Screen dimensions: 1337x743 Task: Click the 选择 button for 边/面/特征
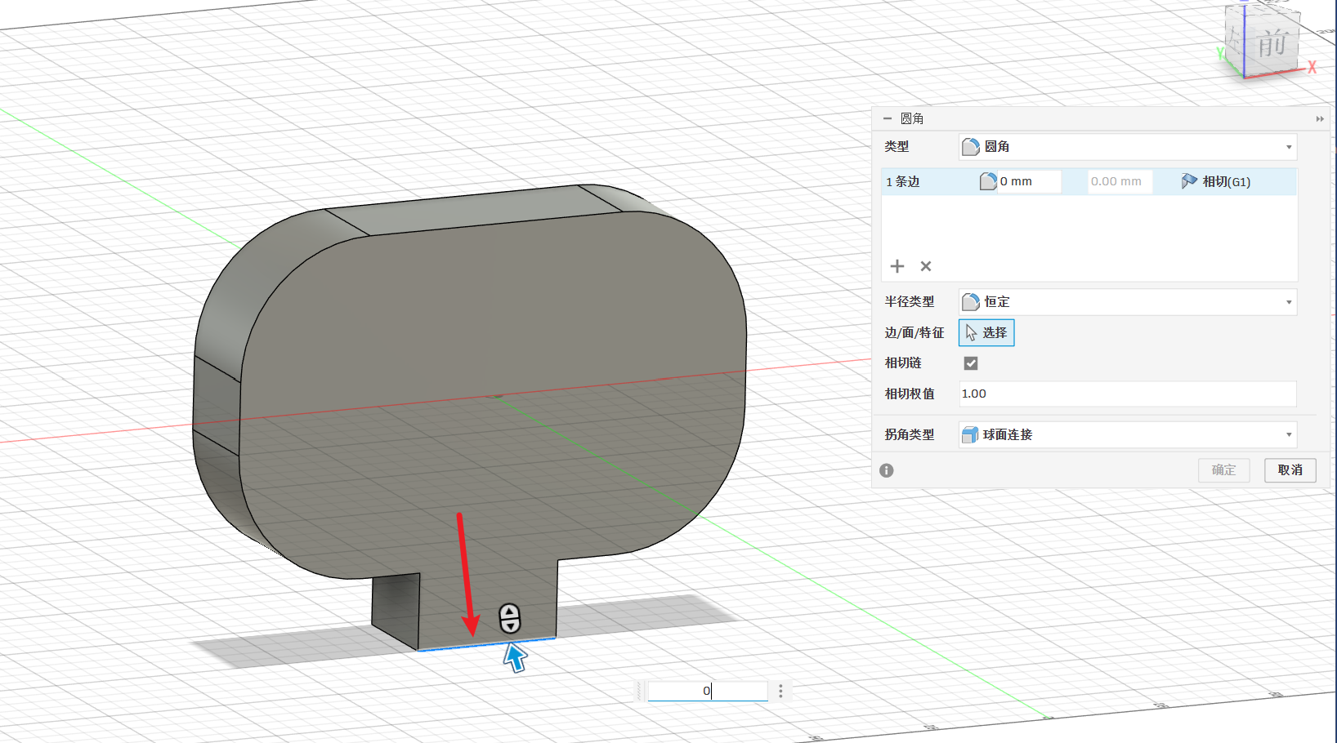[x=986, y=332]
